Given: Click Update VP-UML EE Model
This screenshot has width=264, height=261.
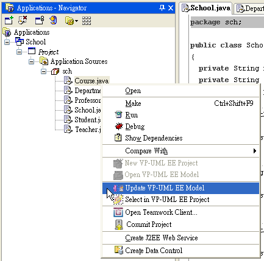Looking at the screenshot, I should coord(180,188).
